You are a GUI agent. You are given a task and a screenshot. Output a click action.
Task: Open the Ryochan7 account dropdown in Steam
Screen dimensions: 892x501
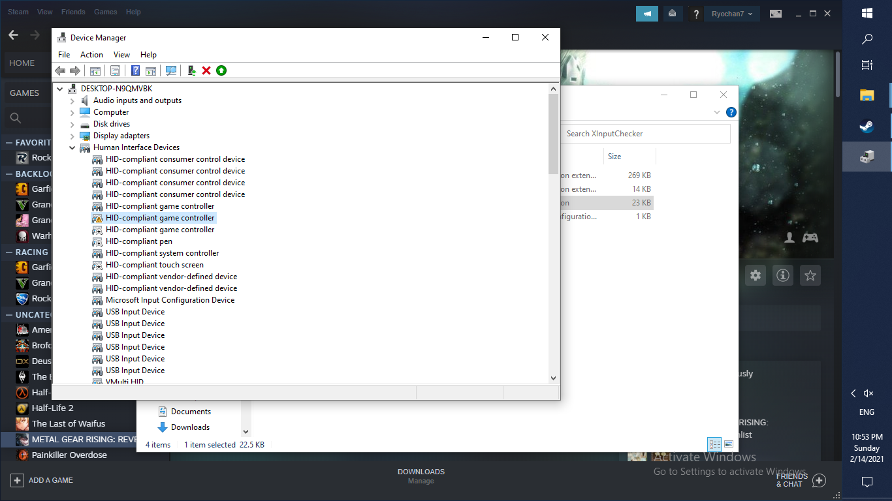click(731, 13)
